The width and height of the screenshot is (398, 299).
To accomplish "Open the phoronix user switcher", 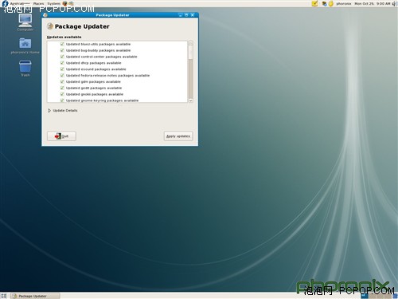I will pyautogui.click(x=344, y=4).
